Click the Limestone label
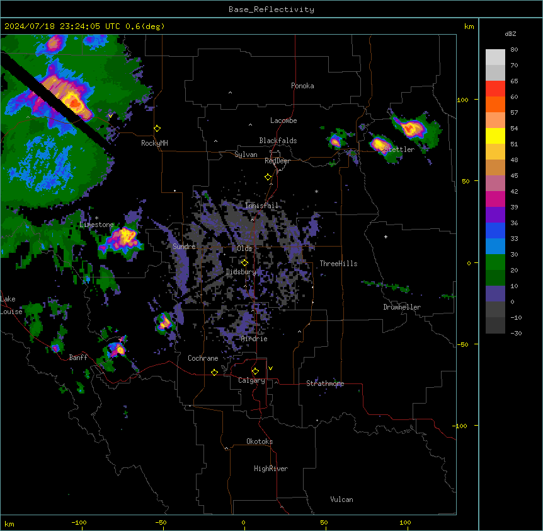Screen dimensions: 543x531 click(96, 225)
